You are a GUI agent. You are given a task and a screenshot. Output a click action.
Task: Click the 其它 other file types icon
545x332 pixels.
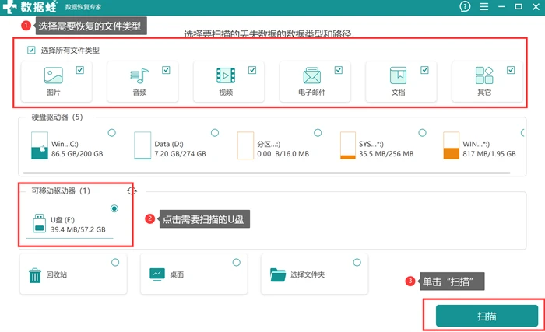(484, 75)
